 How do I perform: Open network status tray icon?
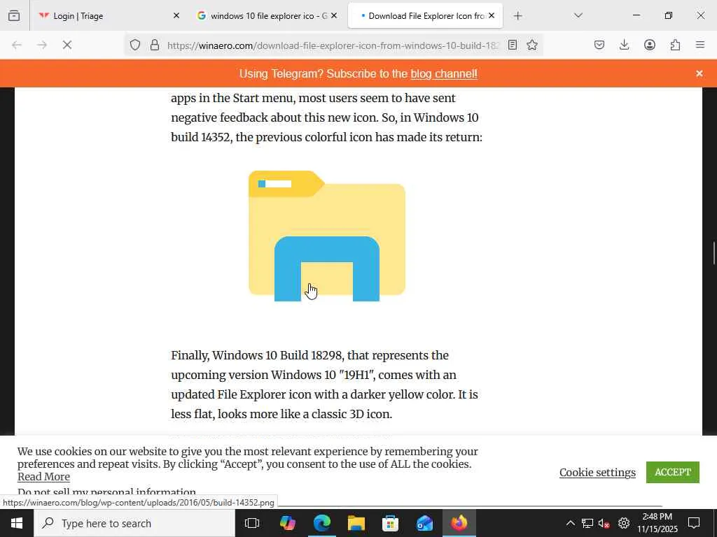(x=587, y=523)
